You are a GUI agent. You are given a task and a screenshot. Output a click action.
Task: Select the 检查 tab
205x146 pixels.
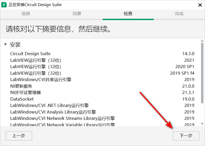click(128, 13)
